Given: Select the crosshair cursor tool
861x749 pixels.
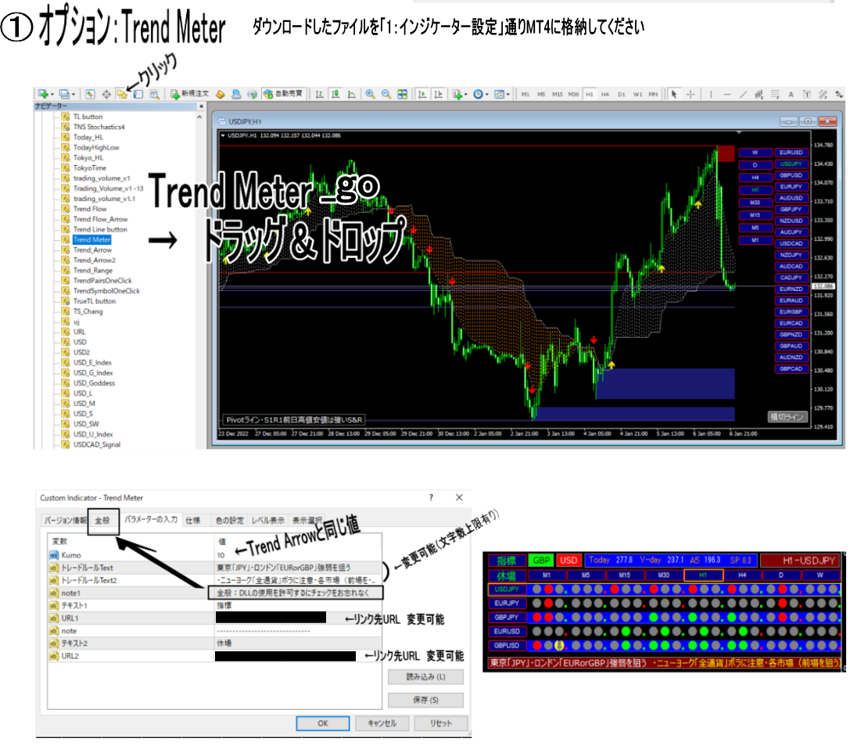Looking at the screenshot, I should 691,94.
